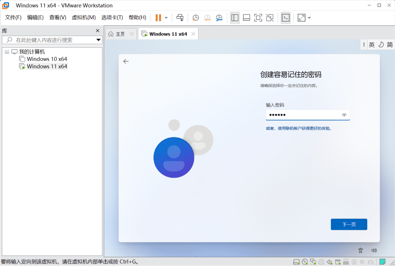Viewport: 395px width, 266px height.
Task: Expand the library search dropdown arrow
Action: click(x=98, y=40)
